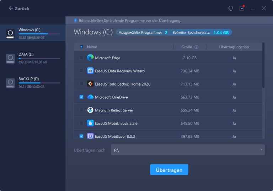The height and width of the screenshot is (191, 273).
Task: Click the EaseUS MobiUnlock 3.3.6 name text
Action: click(x=116, y=123)
